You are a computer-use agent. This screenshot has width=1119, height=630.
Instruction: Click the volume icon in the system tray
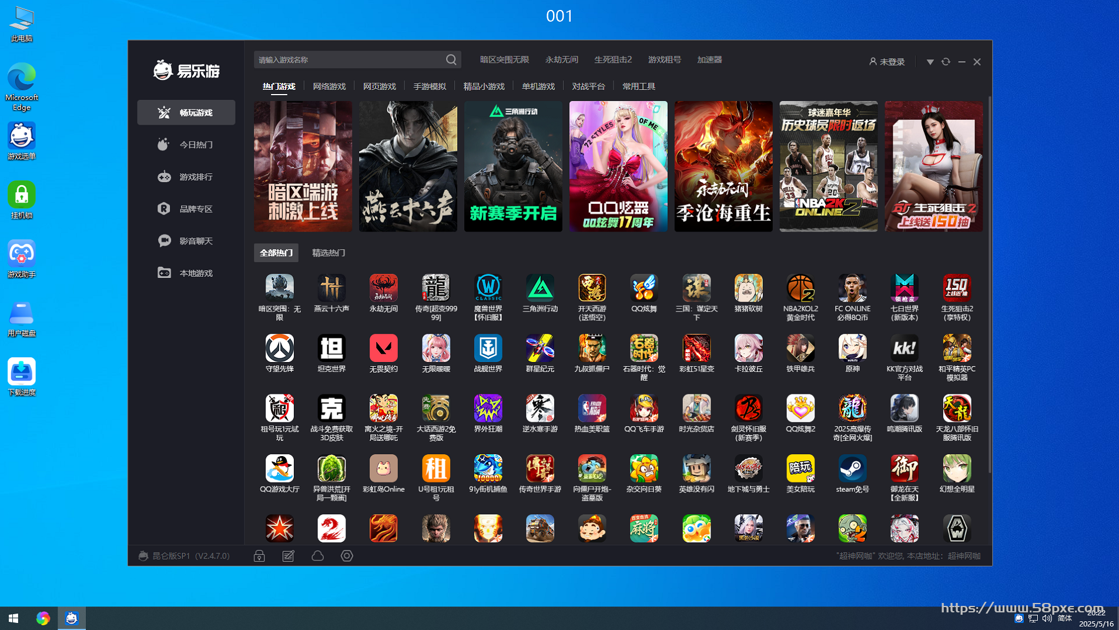coord(1047,618)
